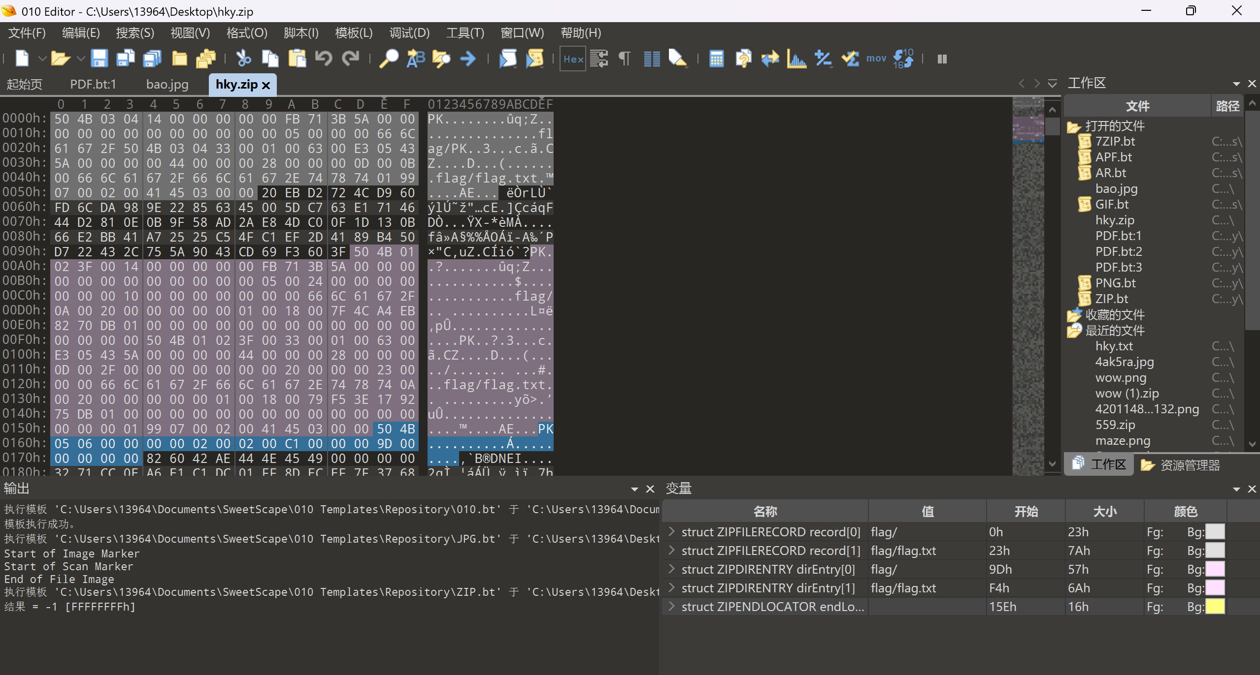Toggle the column mode icon
Image resolution: width=1260 pixels, height=675 pixels.
[652, 59]
